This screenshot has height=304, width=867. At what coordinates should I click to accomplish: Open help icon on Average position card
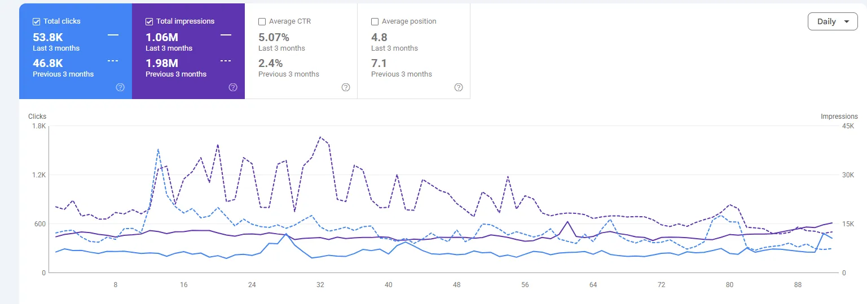459,87
